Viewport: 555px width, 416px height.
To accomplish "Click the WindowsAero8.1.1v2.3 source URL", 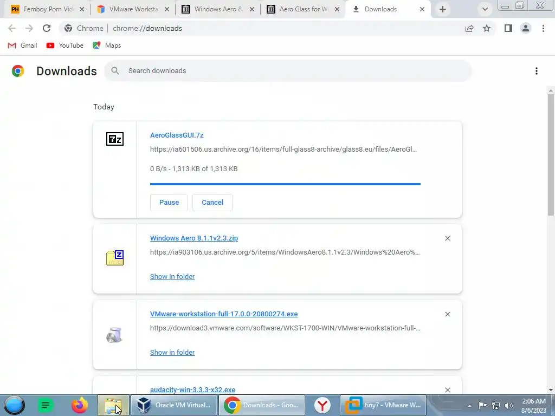I will (285, 252).
